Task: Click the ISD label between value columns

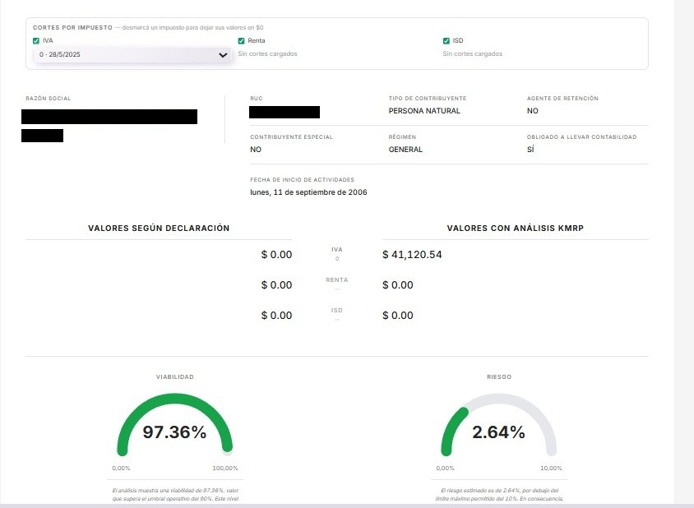Action: 337,310
